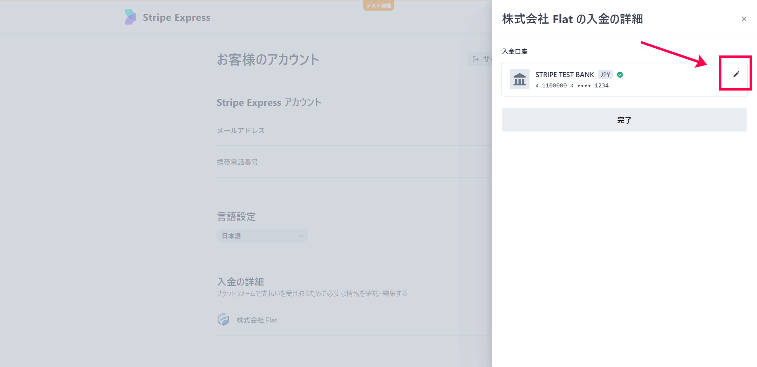Click the JPY currency badge
The width and height of the screenshot is (757, 367).
[x=605, y=75]
